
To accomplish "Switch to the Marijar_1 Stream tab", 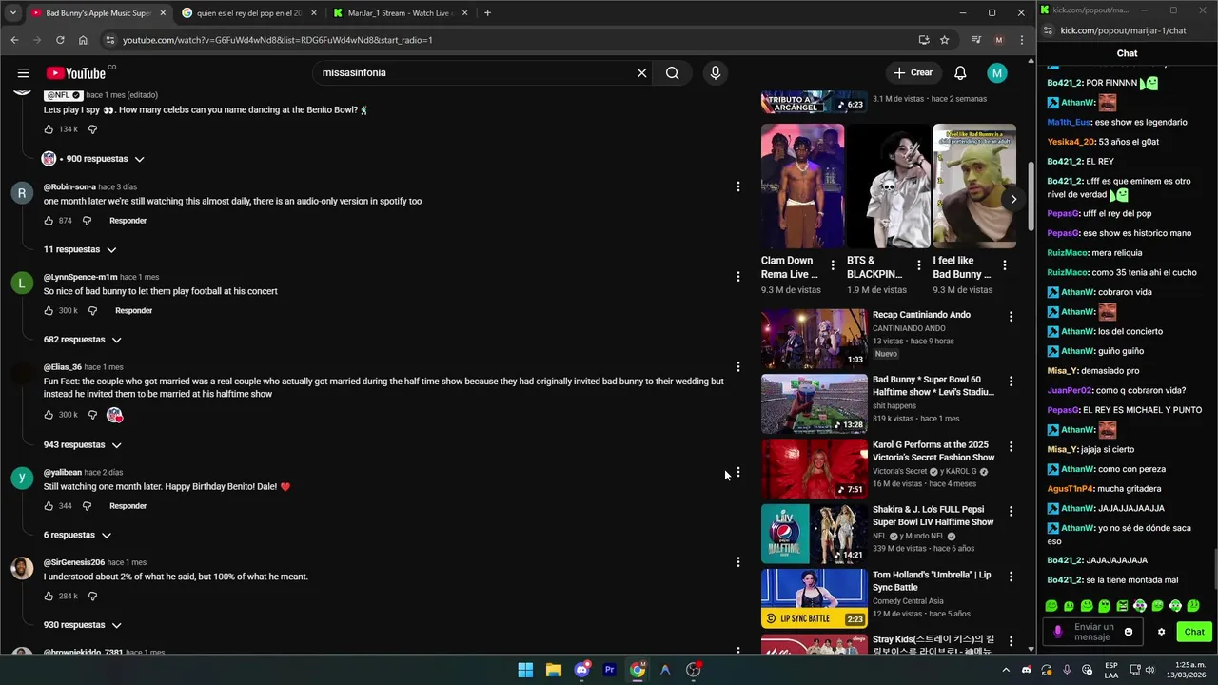I will pos(400,13).
